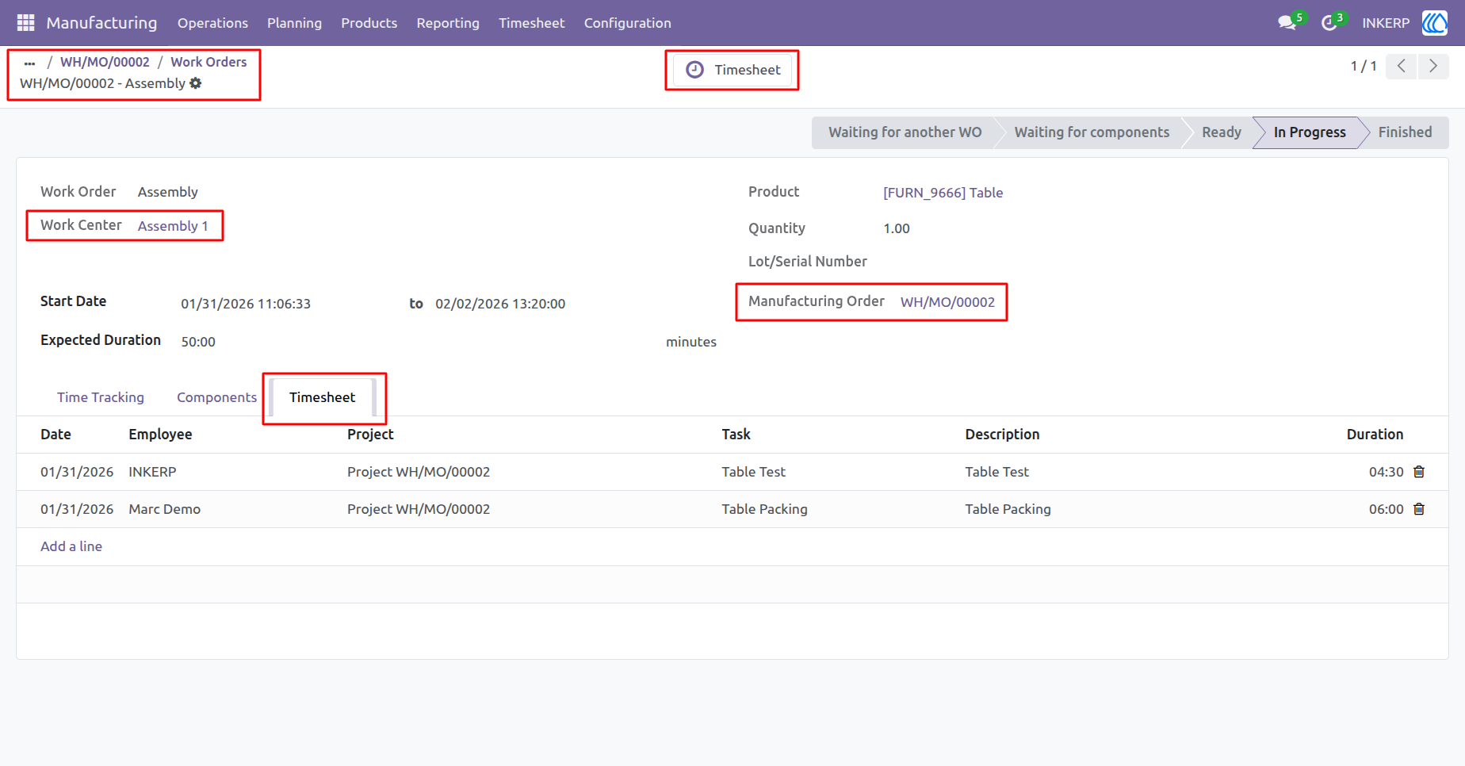Open the [FURN_9666] Table product link
This screenshot has height=766, width=1465.
tap(943, 193)
